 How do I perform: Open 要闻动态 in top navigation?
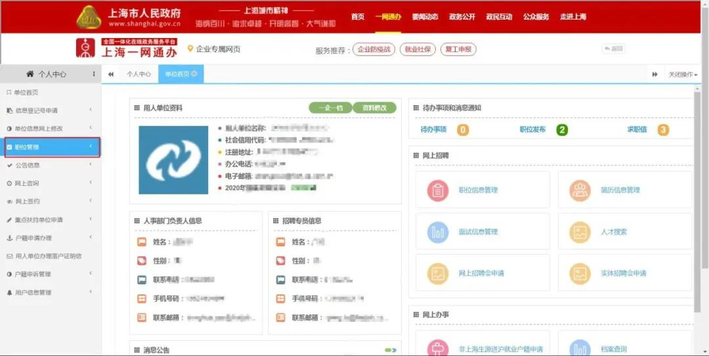click(425, 16)
